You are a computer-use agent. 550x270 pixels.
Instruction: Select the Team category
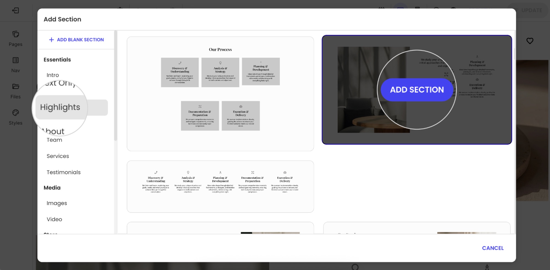click(x=54, y=140)
